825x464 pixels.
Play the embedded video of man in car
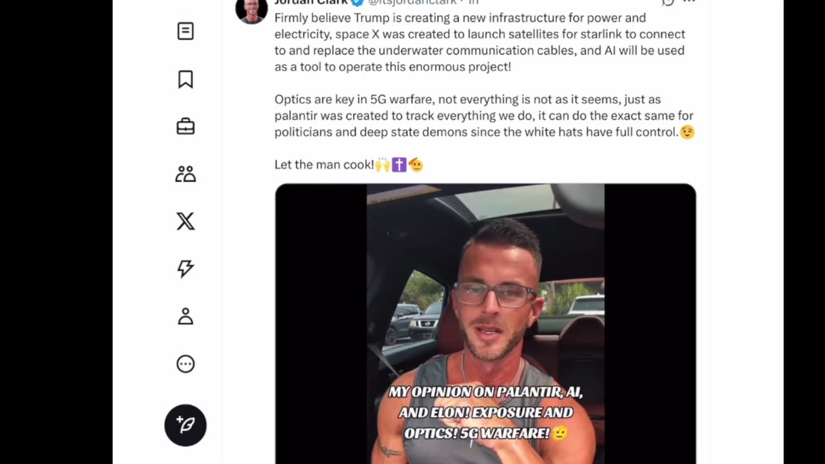click(485, 324)
